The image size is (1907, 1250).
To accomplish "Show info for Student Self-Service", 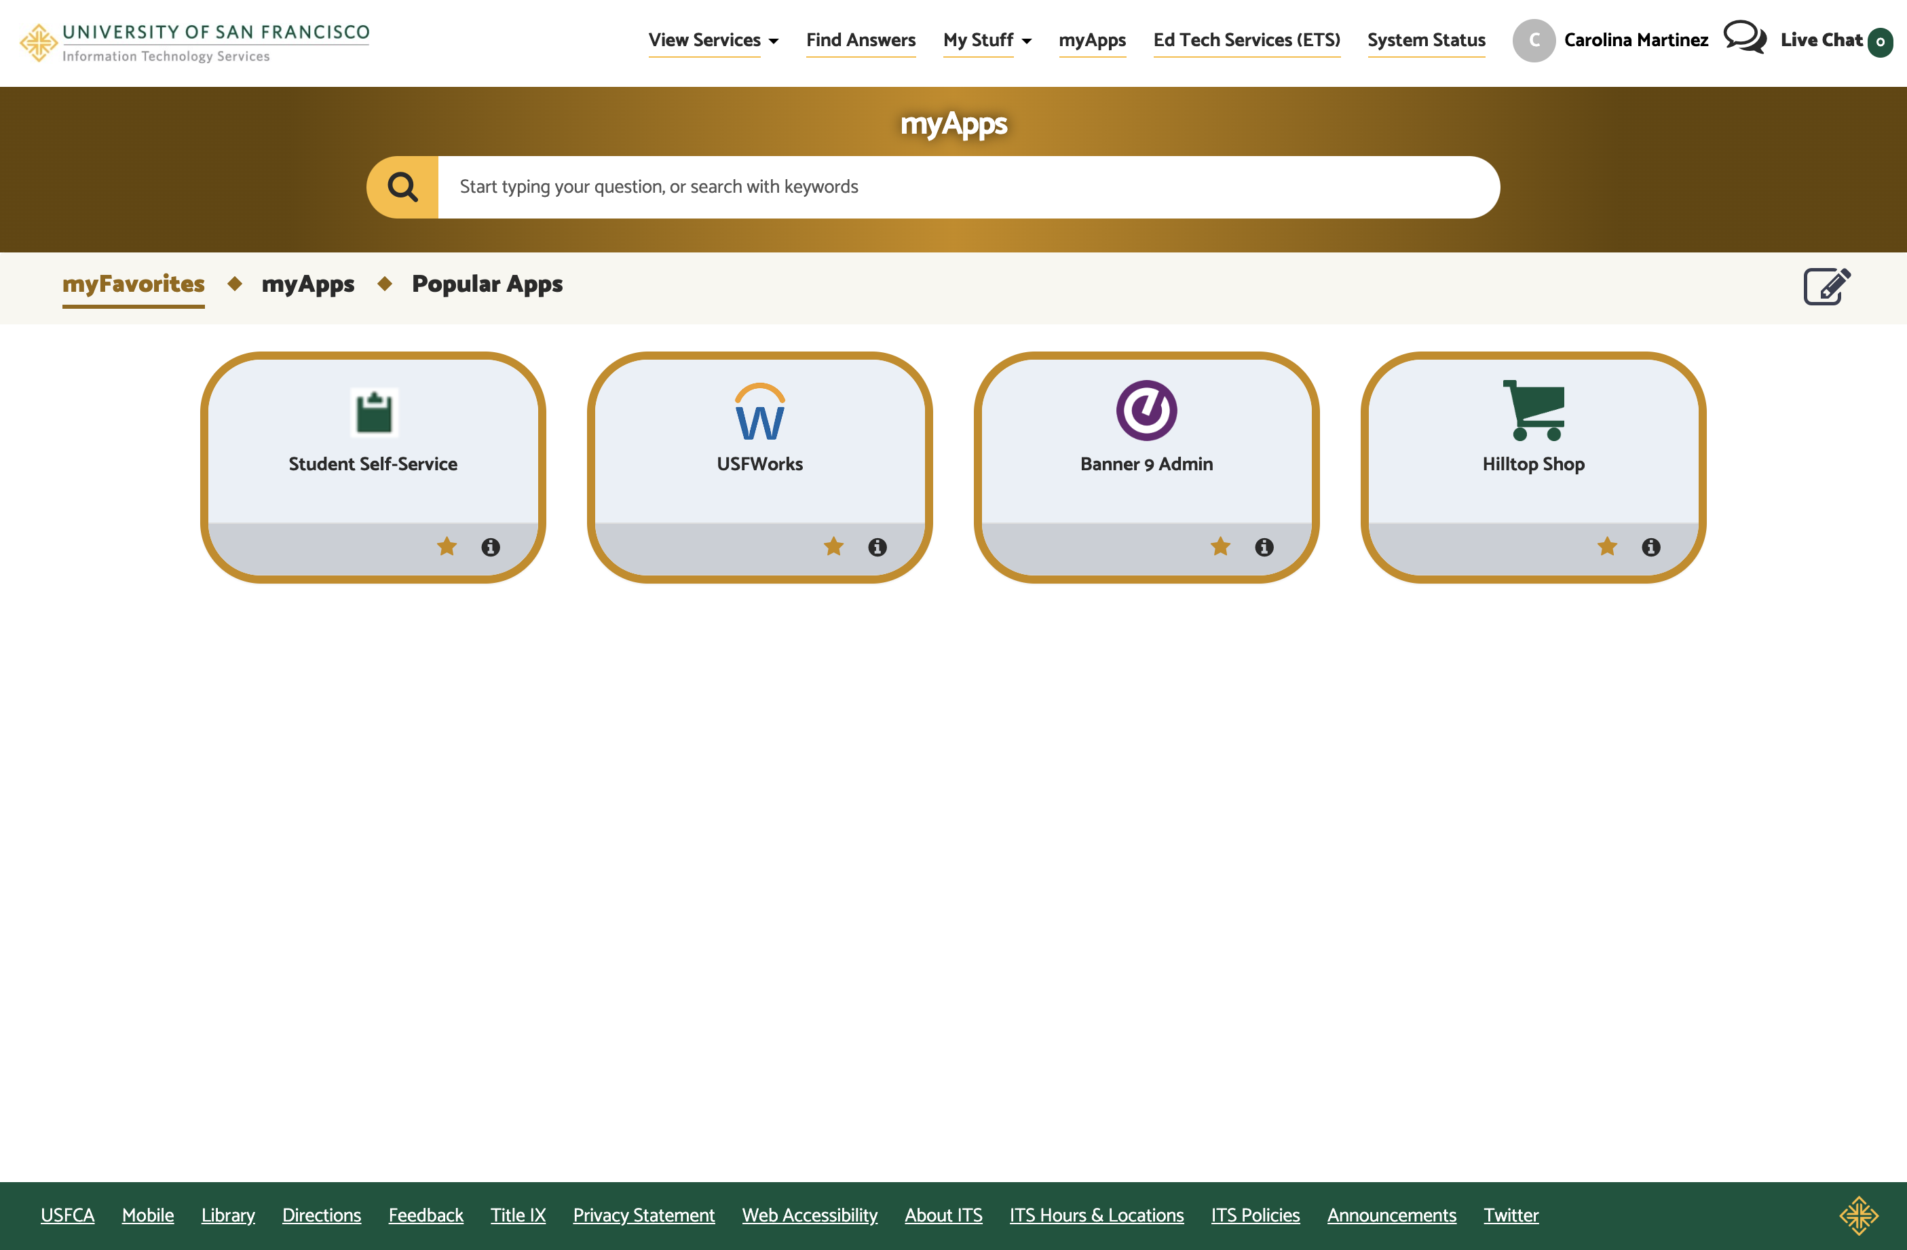I will point(491,546).
